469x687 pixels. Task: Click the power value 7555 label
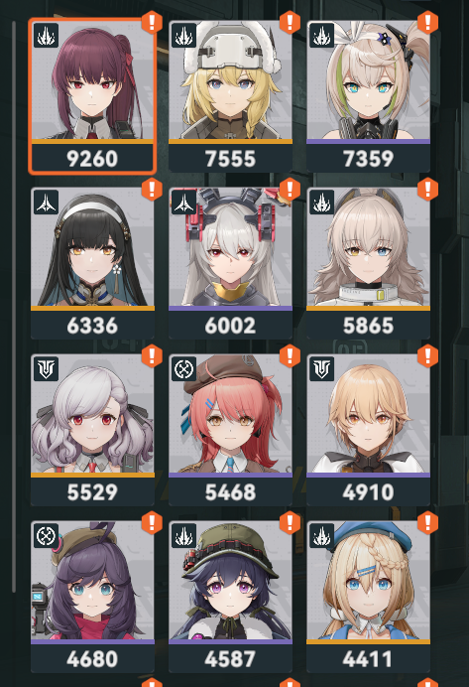pos(230,159)
